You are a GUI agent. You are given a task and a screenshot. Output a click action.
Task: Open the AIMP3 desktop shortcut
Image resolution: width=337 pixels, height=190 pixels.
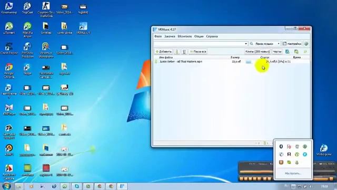(x=9, y=150)
